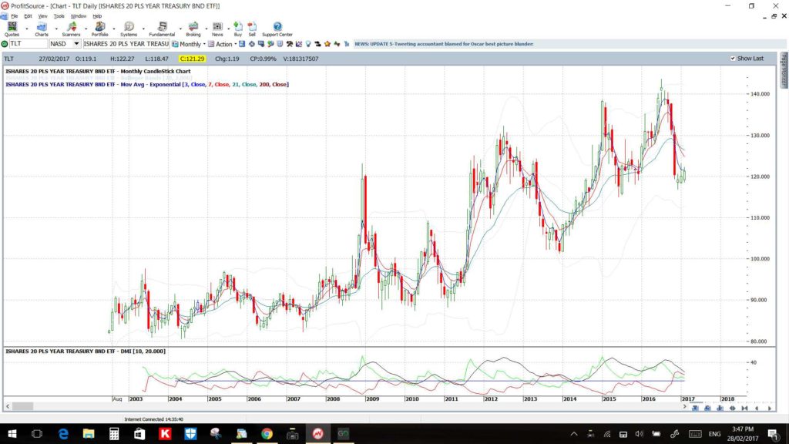The width and height of the screenshot is (789, 444).
Task: Open Microsoft Edge from taskbar
Action: click(x=63, y=434)
